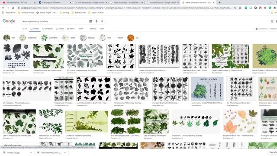Expand options arrow for depositphotos download
Screen dimensions: 277x156
point(65,153)
